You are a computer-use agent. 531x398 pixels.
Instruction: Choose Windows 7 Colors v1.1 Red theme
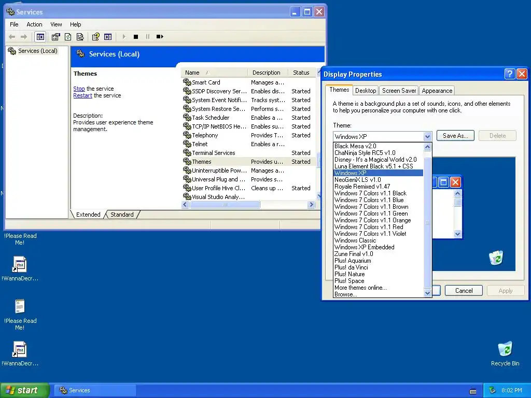coord(378,227)
